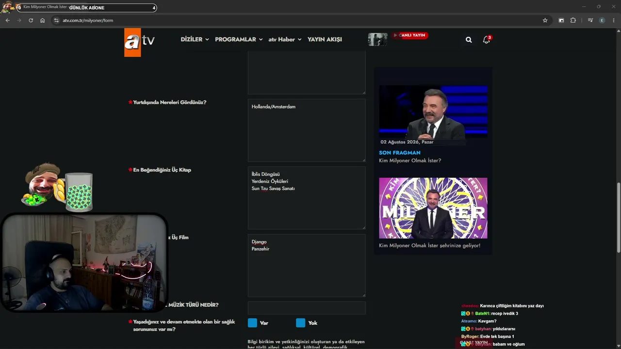Click the browser home icon

click(43, 20)
